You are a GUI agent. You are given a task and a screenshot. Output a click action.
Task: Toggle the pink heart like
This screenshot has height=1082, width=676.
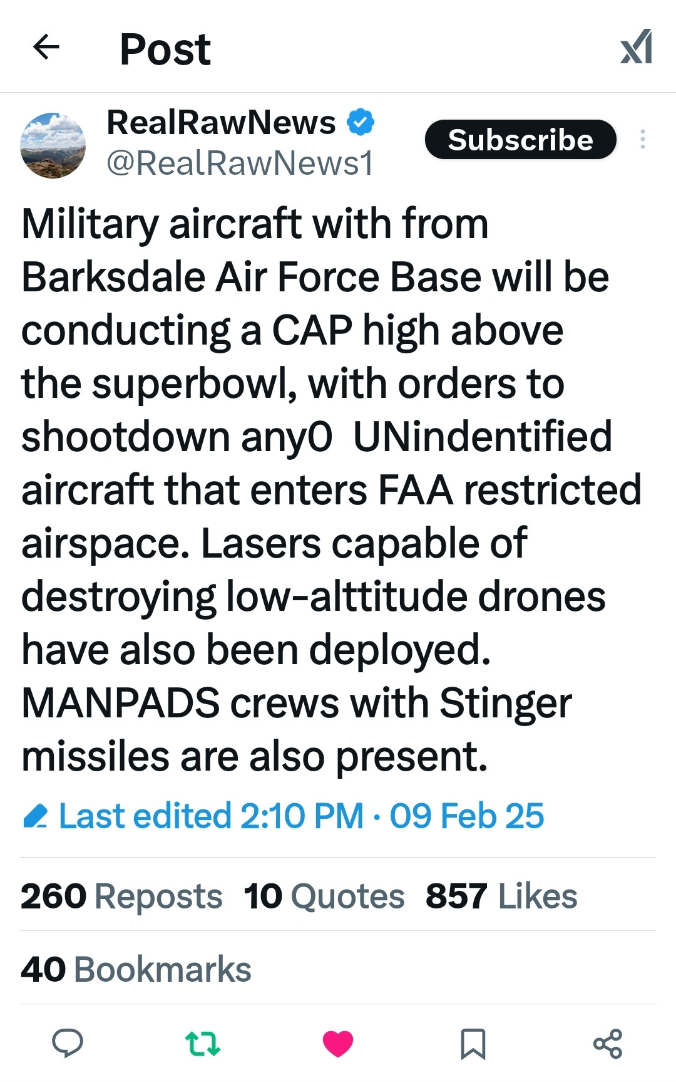point(338,1043)
